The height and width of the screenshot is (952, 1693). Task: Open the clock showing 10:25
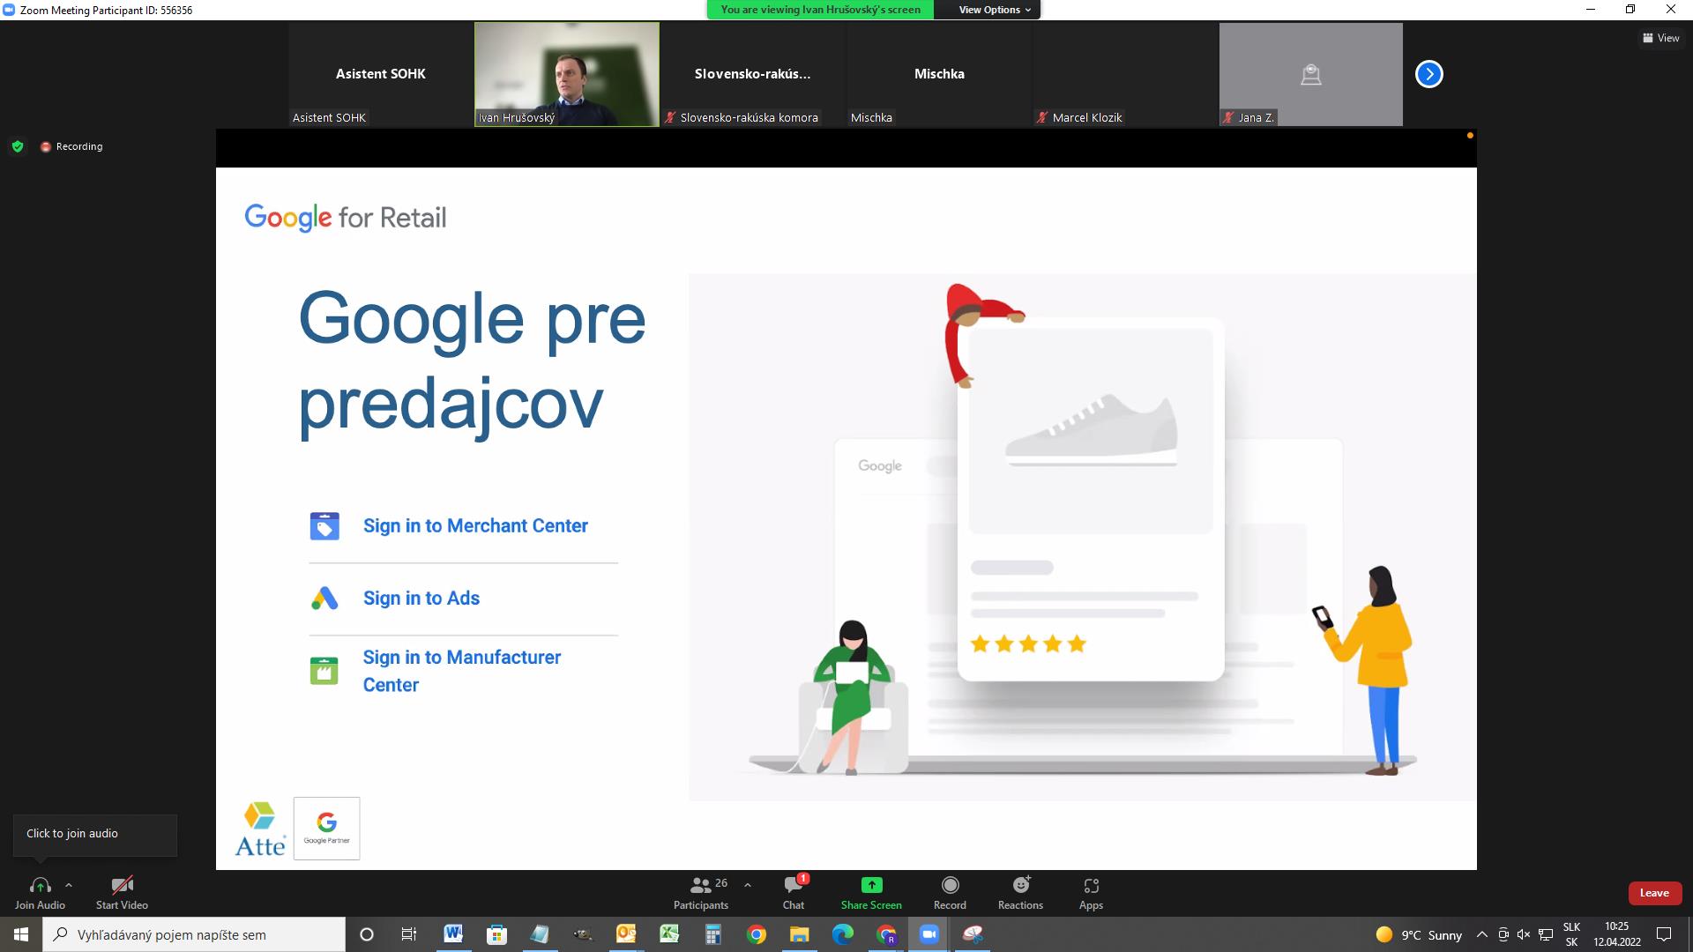click(1616, 934)
